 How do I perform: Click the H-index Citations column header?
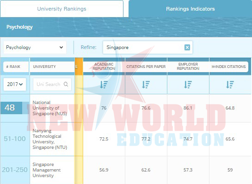(x=229, y=67)
